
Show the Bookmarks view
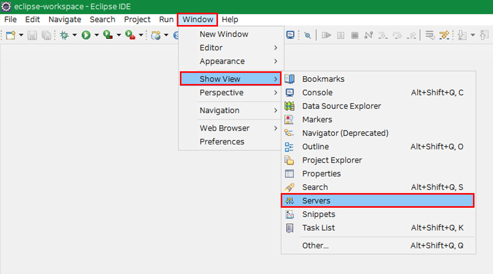pos(378,79)
